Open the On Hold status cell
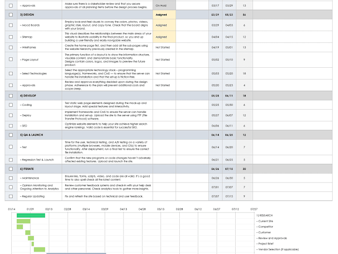The image size is (338, 254). 164,6
